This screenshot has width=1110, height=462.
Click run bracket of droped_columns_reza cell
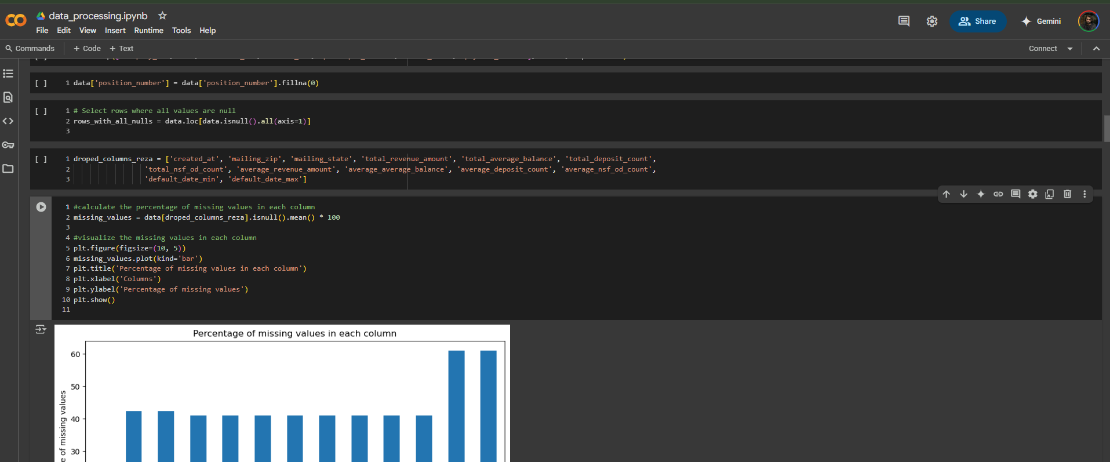[x=41, y=159]
